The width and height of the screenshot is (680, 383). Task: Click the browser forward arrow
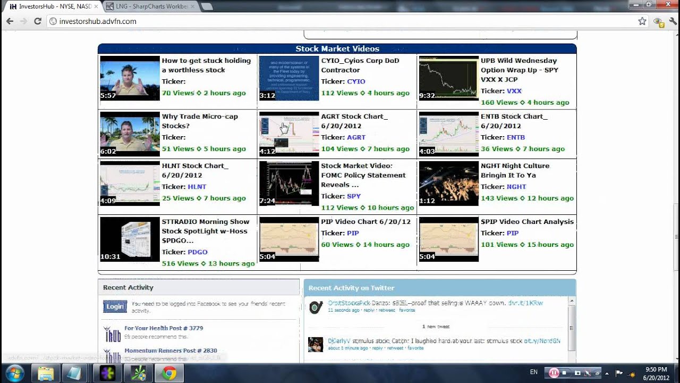tap(23, 21)
